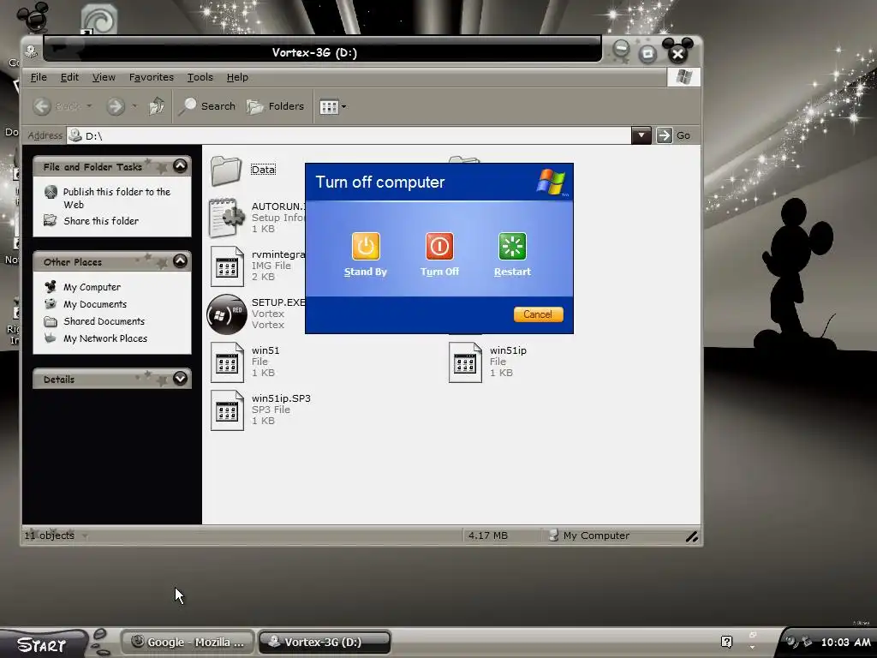Click 'My Computer' zone in status bar

click(x=588, y=535)
